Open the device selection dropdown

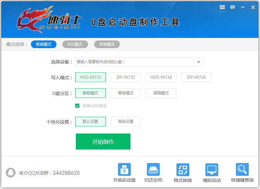(198, 62)
